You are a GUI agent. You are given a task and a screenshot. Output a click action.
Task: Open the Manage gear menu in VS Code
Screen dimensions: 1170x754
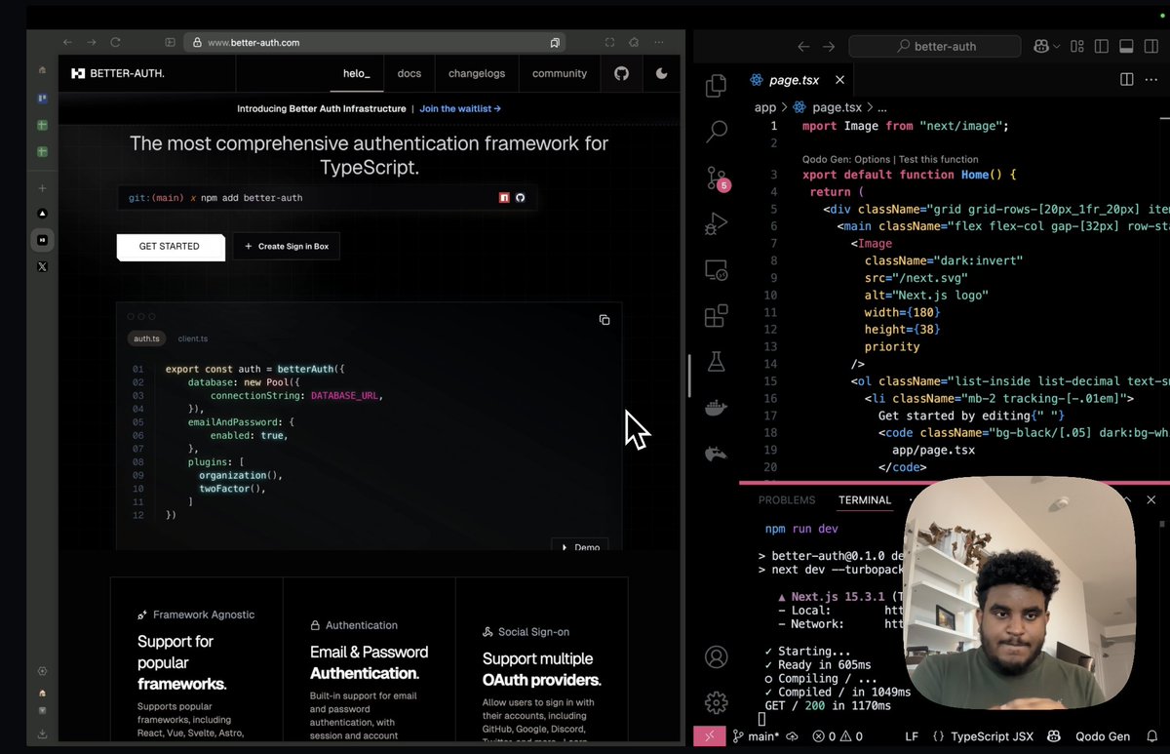pos(716,701)
